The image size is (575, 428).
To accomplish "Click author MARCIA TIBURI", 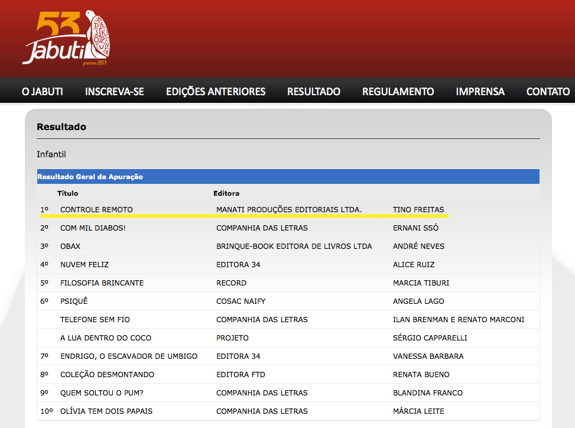I will pyautogui.click(x=421, y=283).
